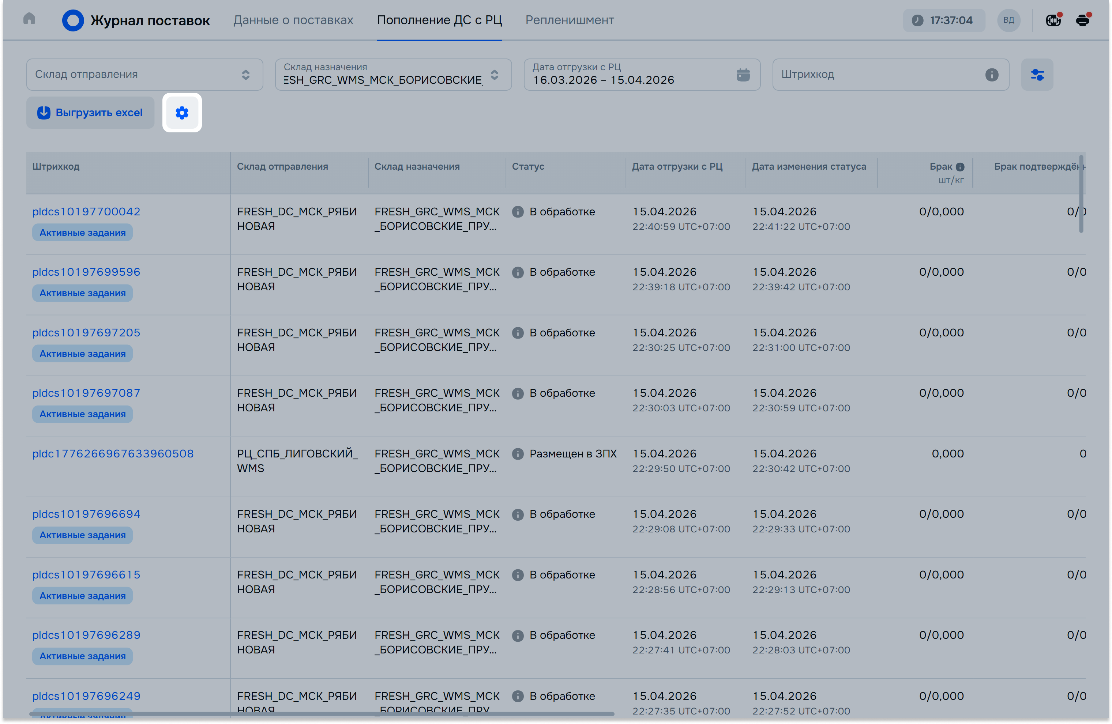Open printer icon in top right
This screenshot has width=1112, height=724.
coord(1083,20)
